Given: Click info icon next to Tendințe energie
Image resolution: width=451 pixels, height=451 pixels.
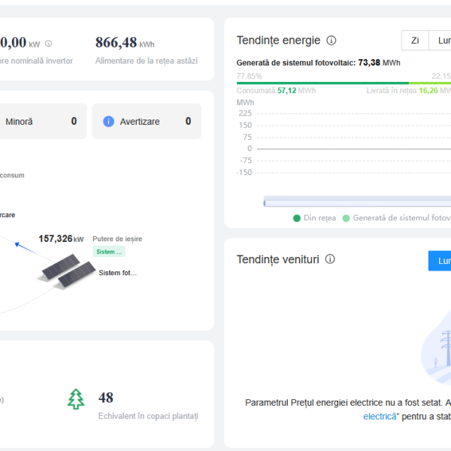Looking at the screenshot, I should 331,41.
